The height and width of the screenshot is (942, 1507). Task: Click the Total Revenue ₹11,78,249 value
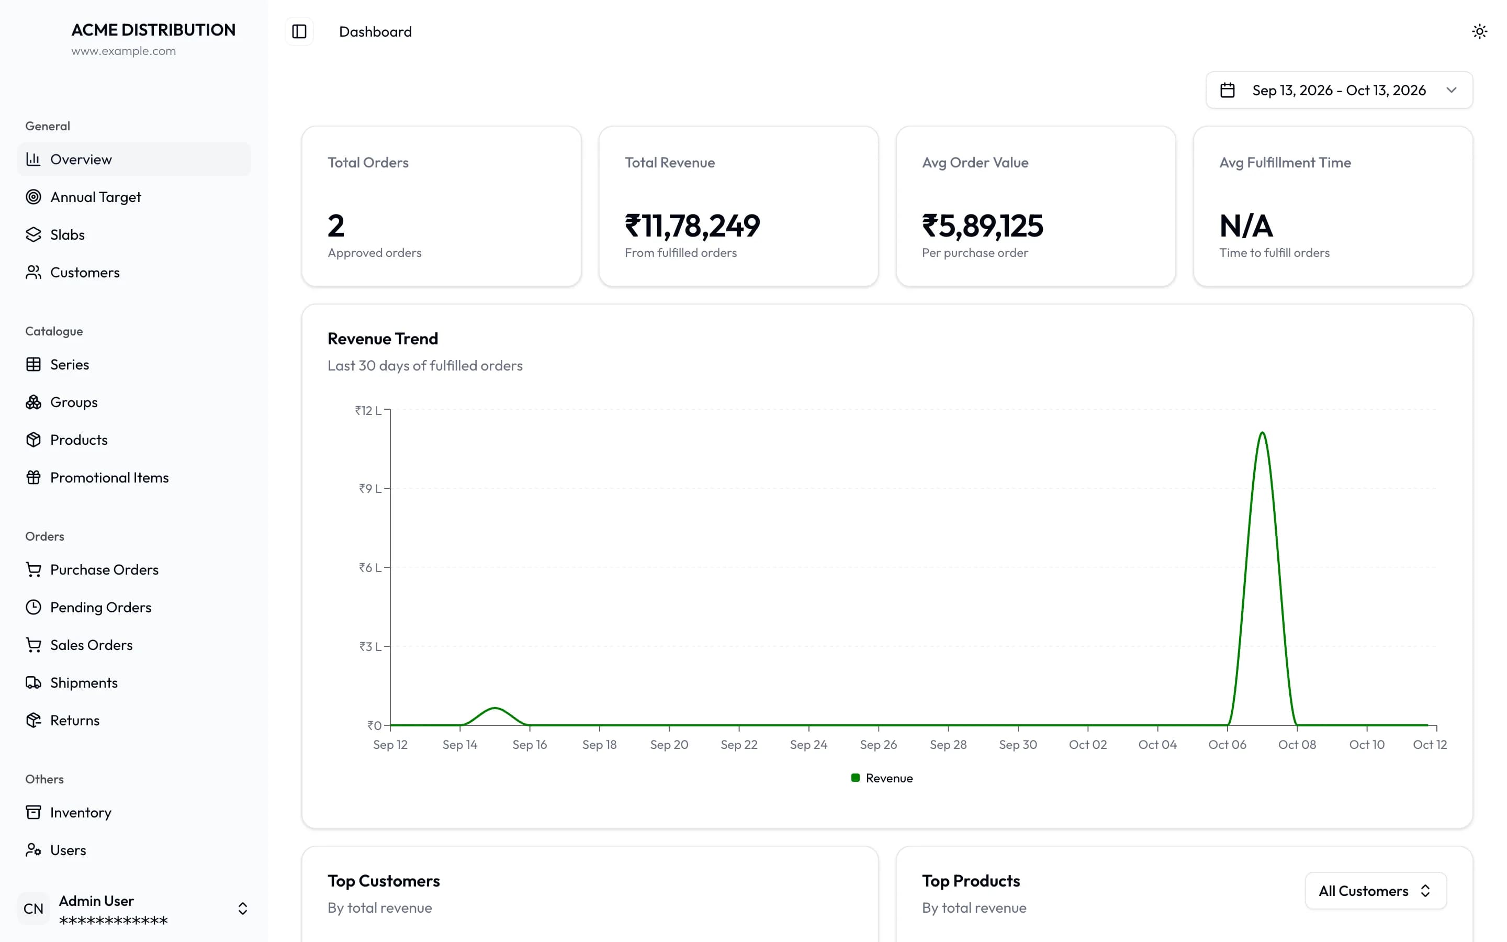tap(692, 226)
